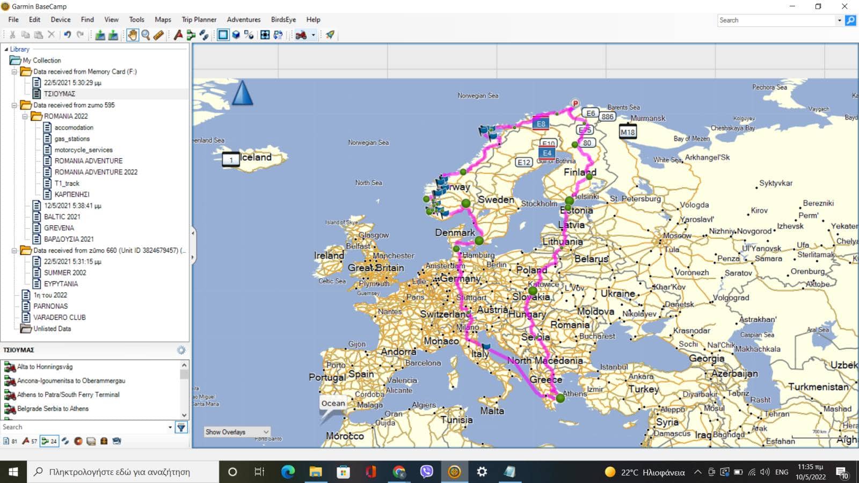Screen dimensions: 859x483
Task: Collapse the Library tree
Action: point(6,49)
